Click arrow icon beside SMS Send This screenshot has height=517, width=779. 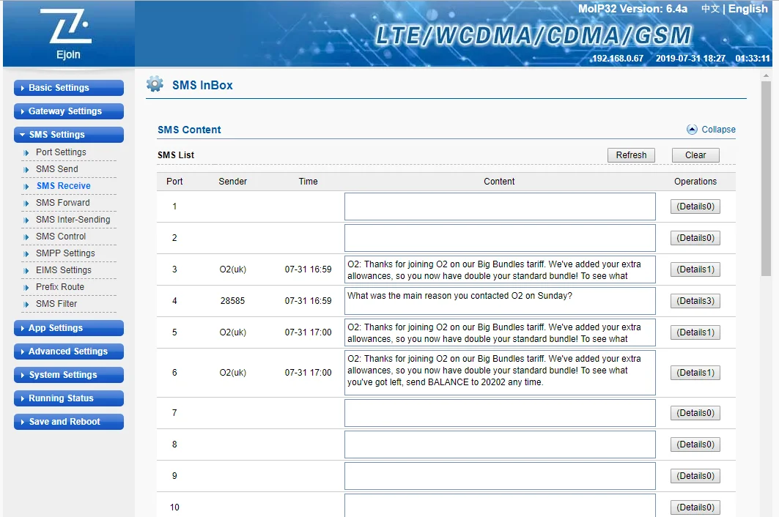(26, 169)
